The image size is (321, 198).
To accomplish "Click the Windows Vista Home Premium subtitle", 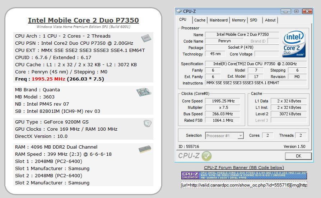I will (83, 27).
